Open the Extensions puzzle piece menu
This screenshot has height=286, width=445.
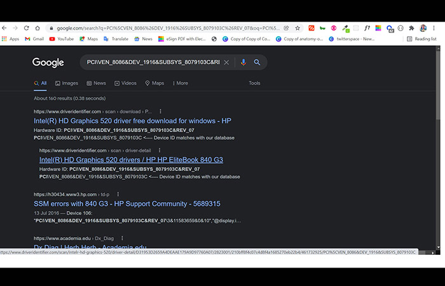click(x=411, y=28)
